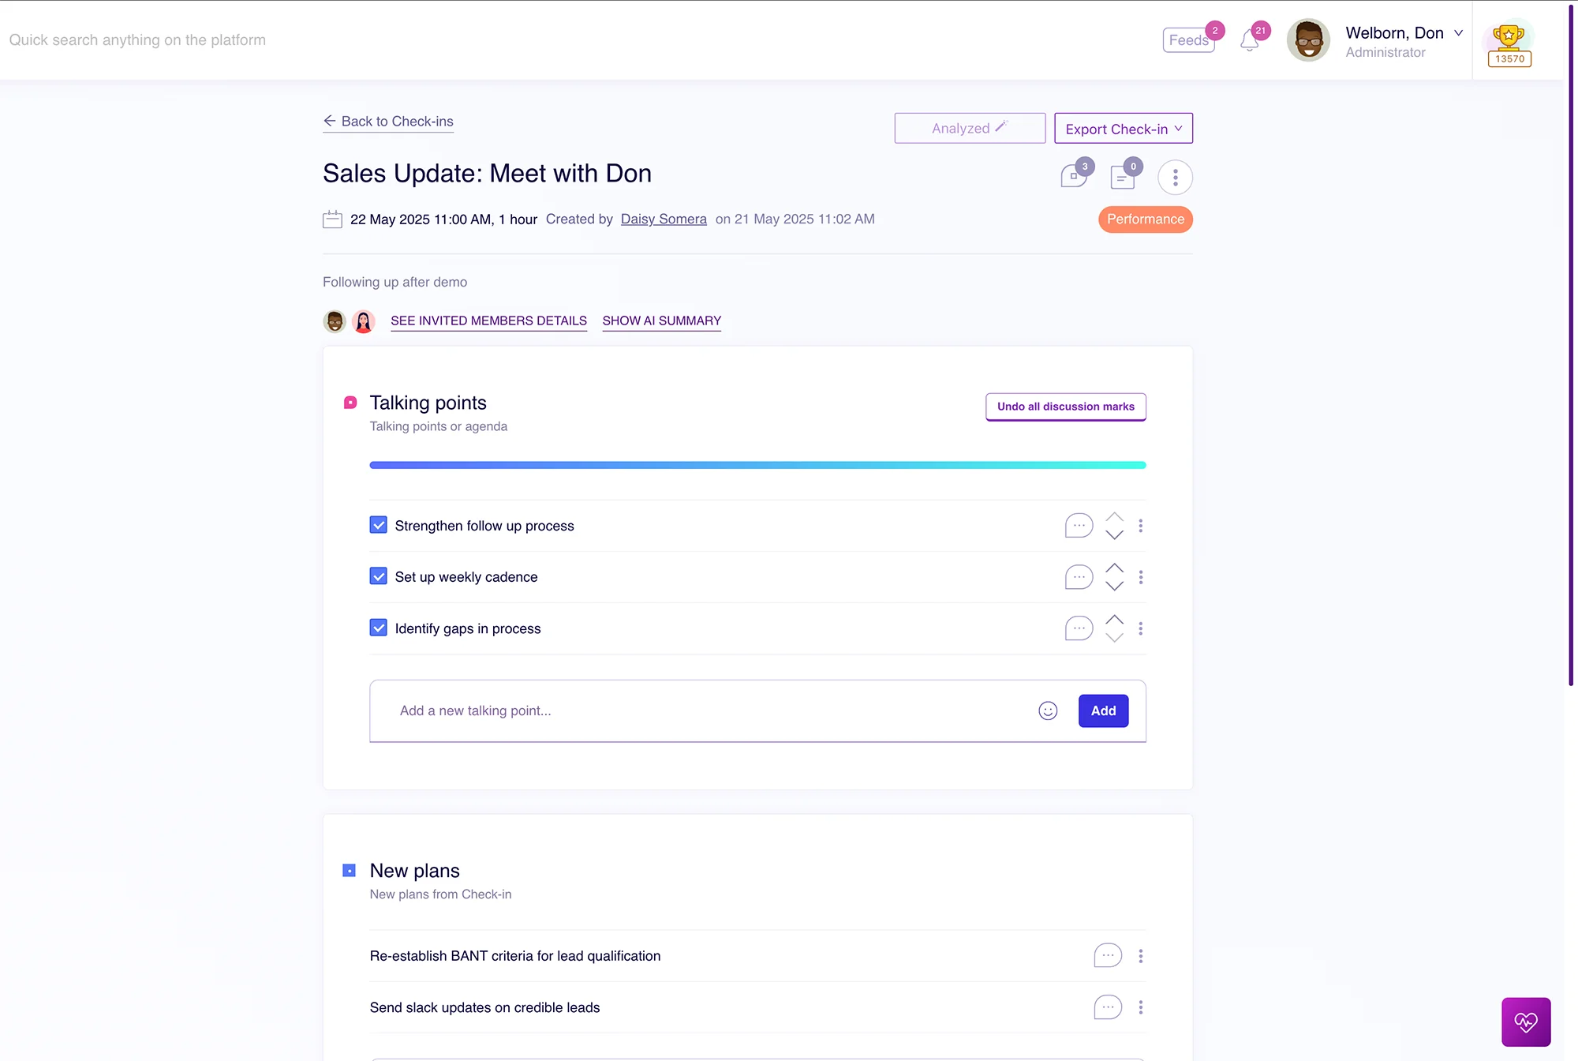Open the Export Check-in dropdown
The image size is (1578, 1061).
1124,128
